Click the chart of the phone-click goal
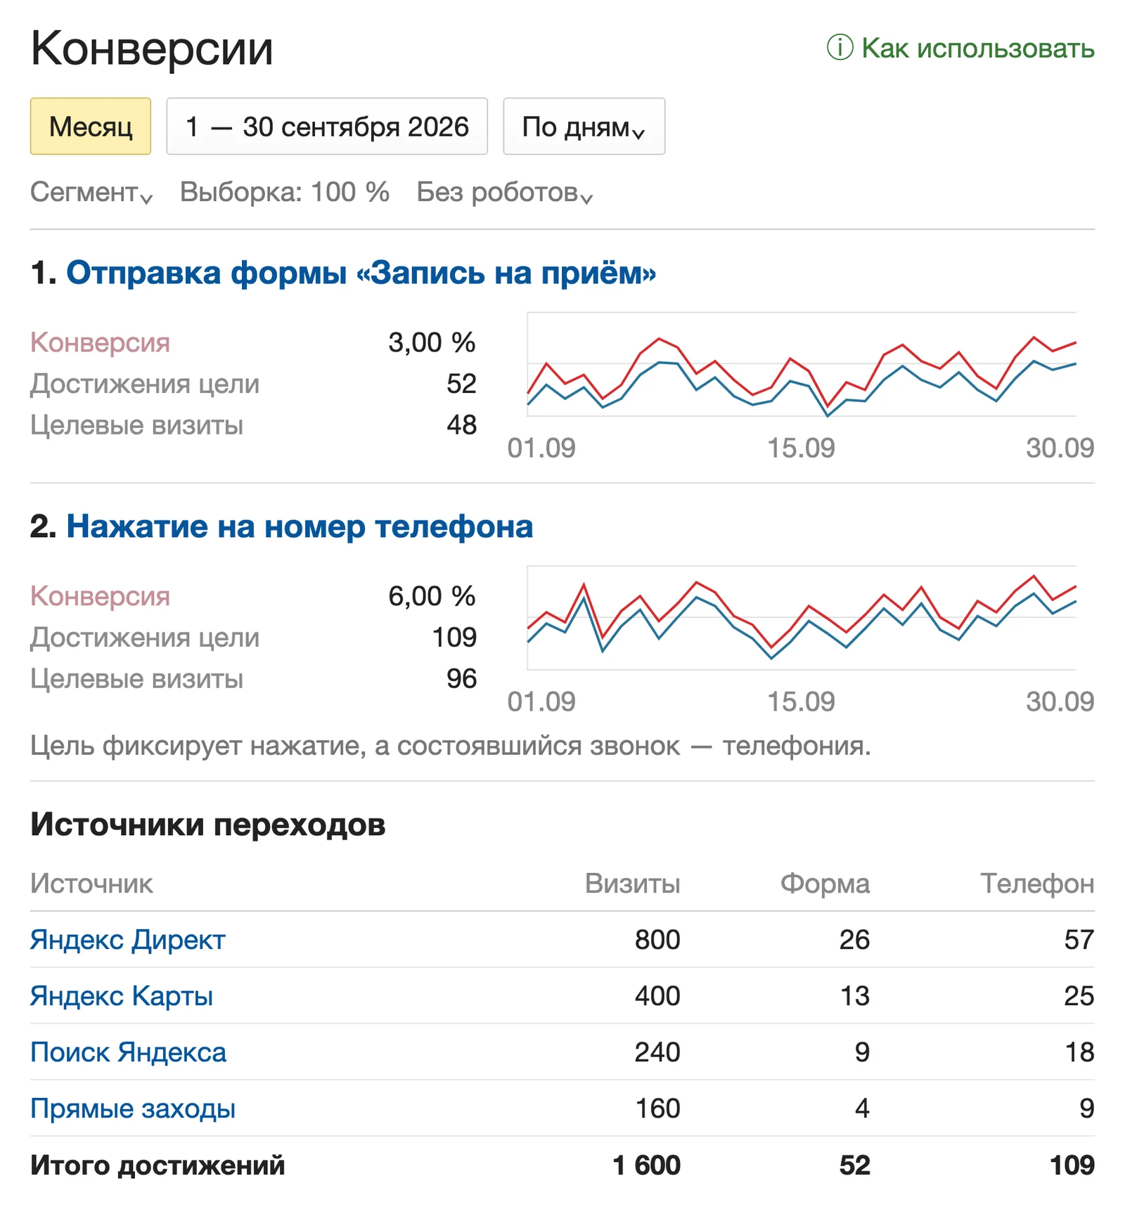The height and width of the screenshot is (1209, 1125). (x=802, y=617)
